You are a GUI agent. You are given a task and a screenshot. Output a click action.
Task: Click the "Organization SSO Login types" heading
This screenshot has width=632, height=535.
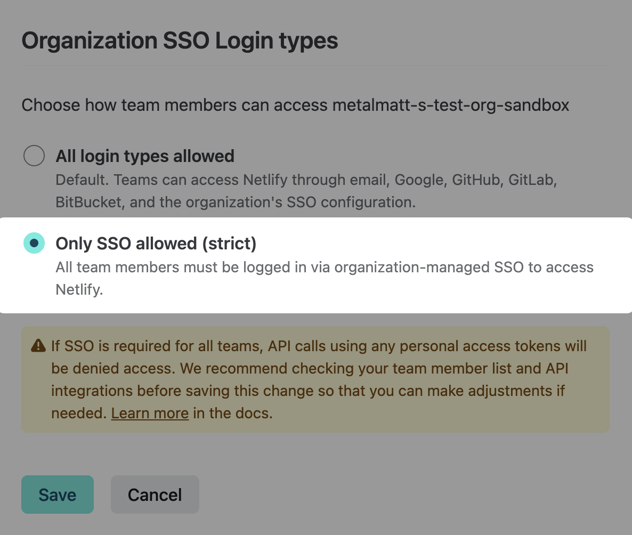(x=180, y=41)
